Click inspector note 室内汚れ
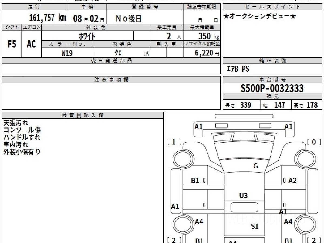324x243 pixels. [16, 144]
